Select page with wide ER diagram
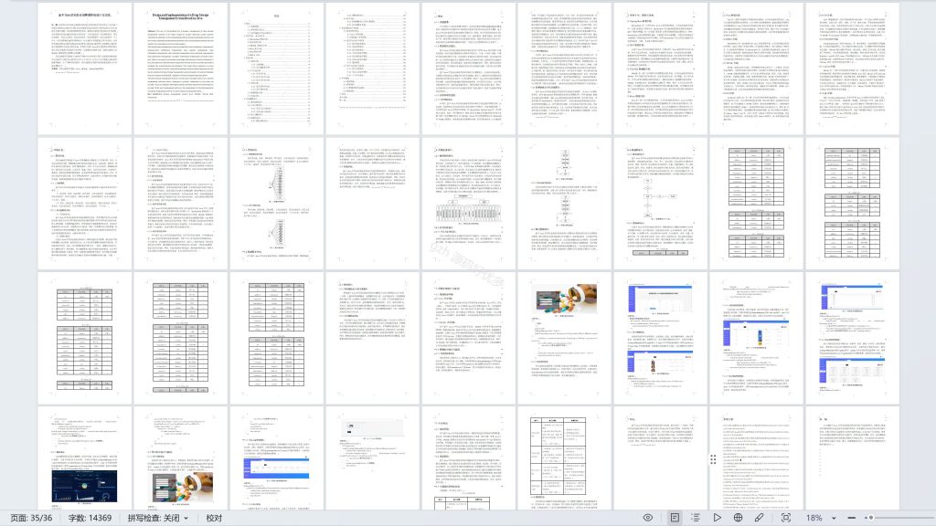 click(469, 204)
